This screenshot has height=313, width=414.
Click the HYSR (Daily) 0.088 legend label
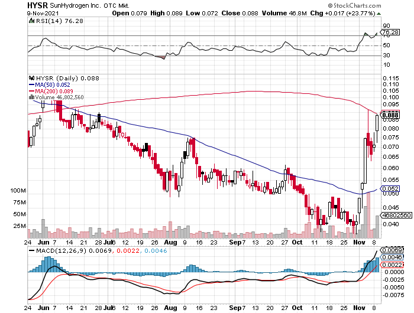[67, 79]
